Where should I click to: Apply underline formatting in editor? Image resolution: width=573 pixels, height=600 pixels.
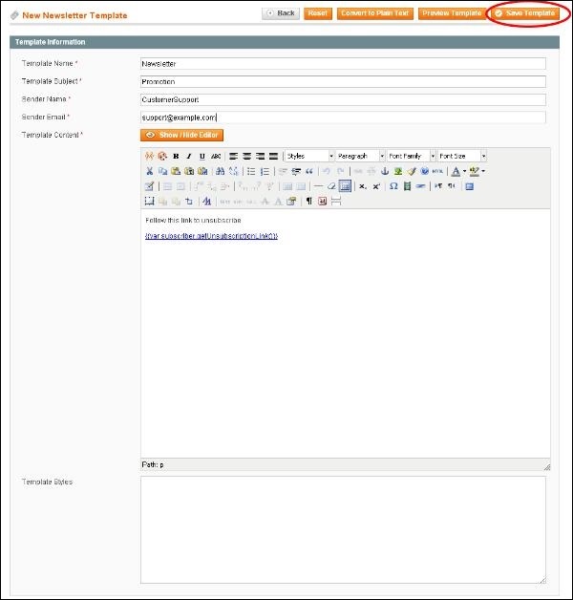(x=202, y=156)
